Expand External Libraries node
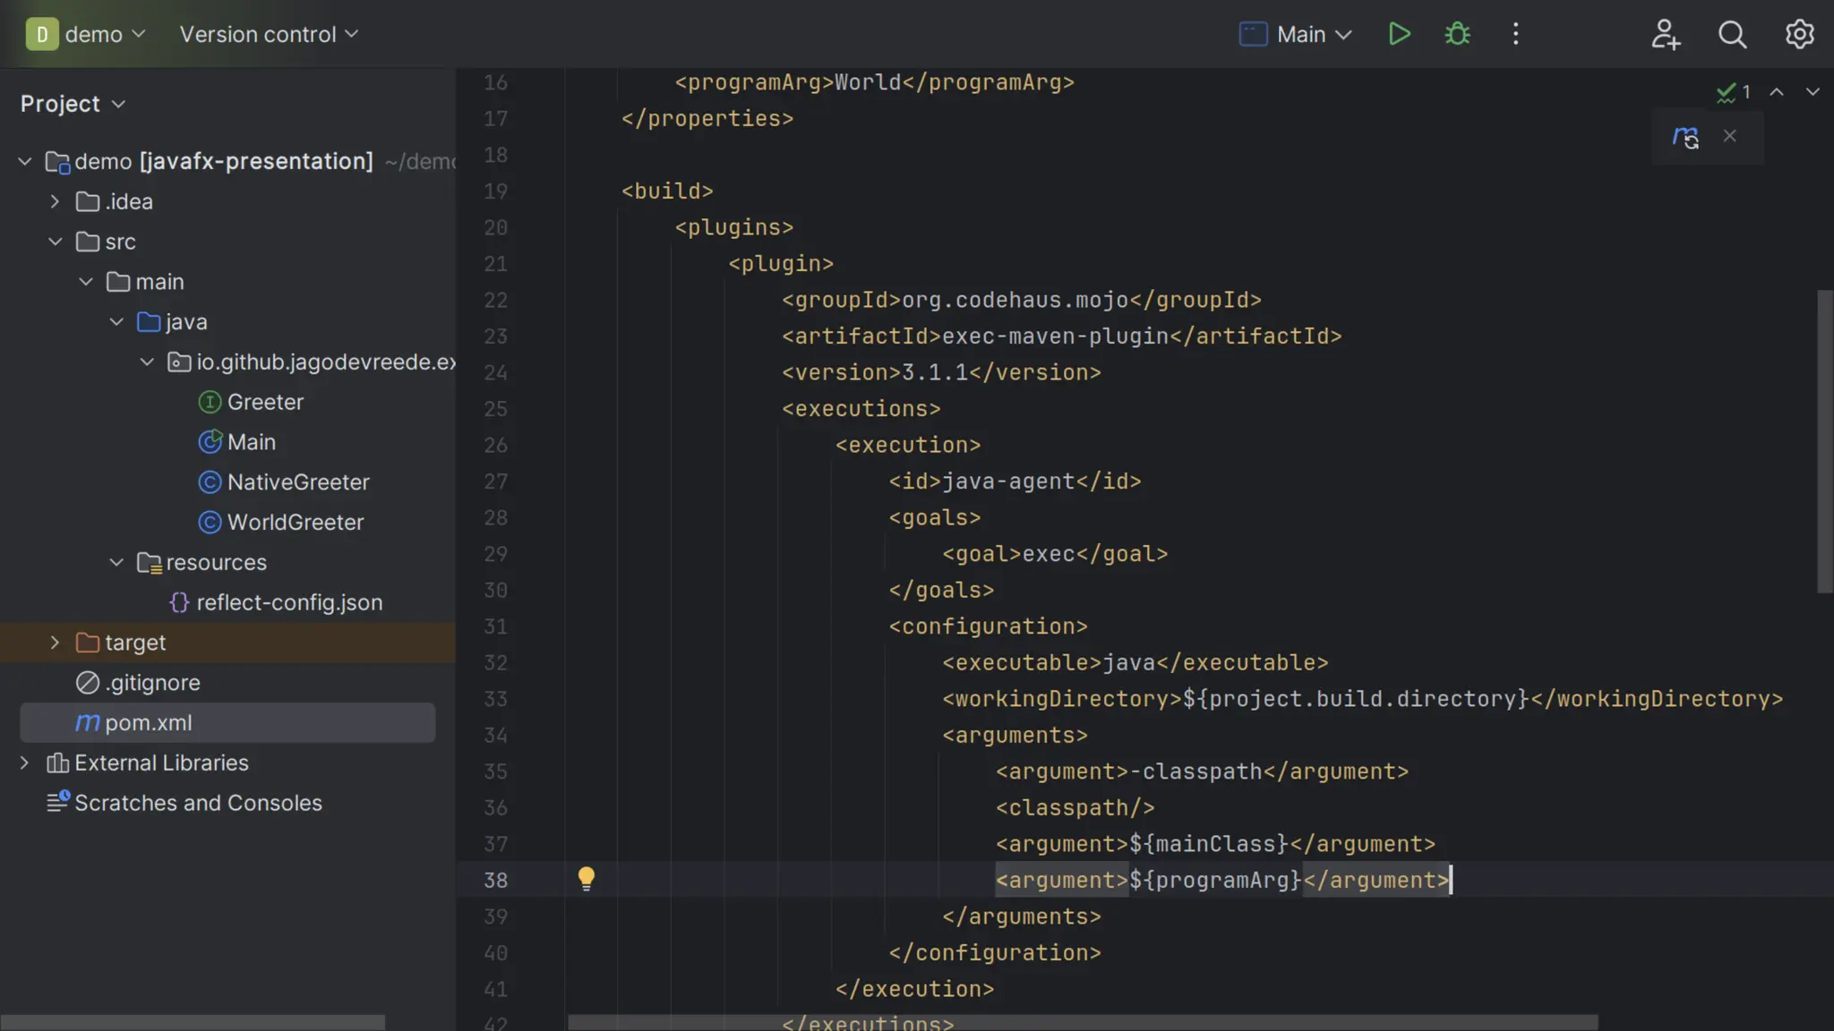 (x=24, y=763)
